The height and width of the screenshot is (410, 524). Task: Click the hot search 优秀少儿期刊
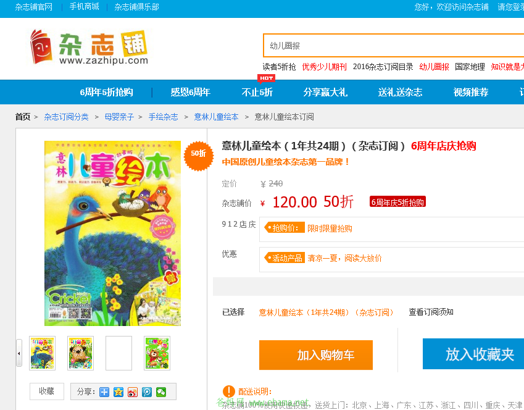(324, 67)
